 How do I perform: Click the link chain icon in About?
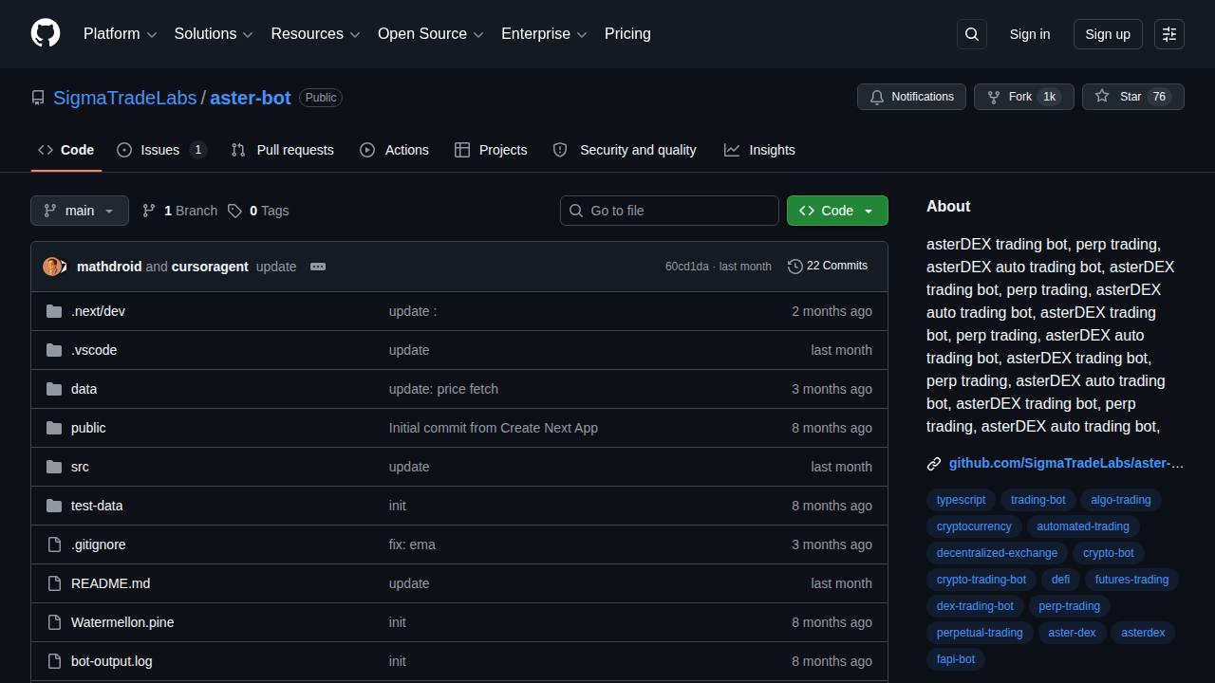[x=934, y=464]
